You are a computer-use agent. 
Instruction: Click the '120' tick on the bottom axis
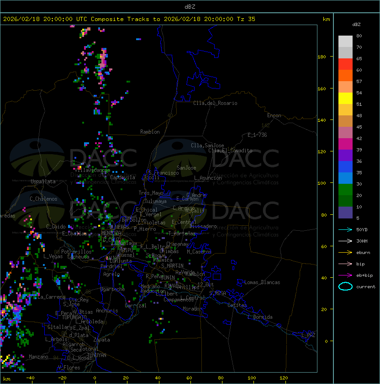[x=284, y=378]
